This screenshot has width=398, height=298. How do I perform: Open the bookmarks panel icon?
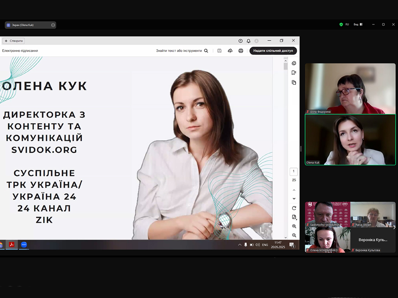click(294, 73)
